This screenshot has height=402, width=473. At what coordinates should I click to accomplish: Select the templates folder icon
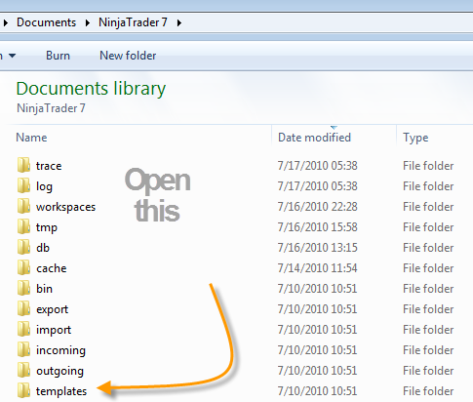coord(23,390)
